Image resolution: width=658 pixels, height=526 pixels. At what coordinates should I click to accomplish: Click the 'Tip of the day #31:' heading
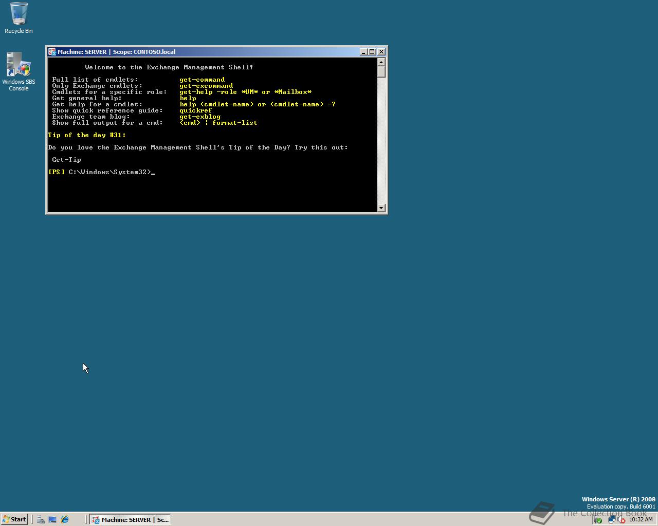coord(87,135)
